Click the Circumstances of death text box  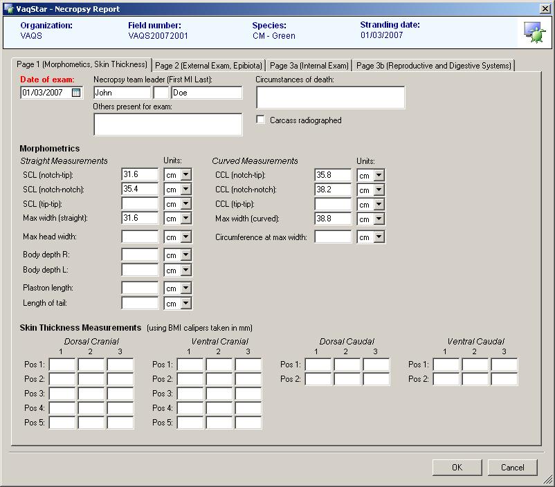[330, 98]
